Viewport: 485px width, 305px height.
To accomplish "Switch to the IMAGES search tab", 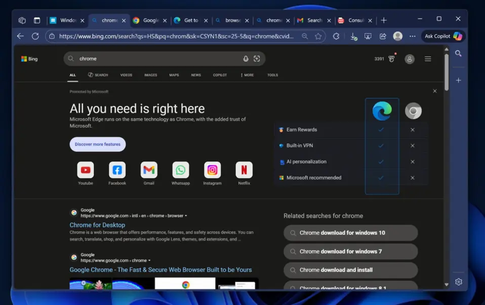I will [x=150, y=75].
